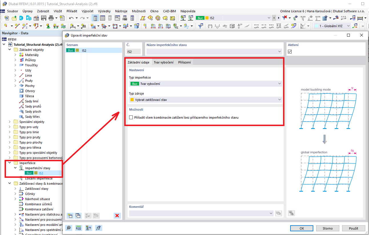The image size is (369, 235).
Task: Enable 'Přiřadit všem kombinacím zatížení' checkbox
Action: click(x=131, y=117)
